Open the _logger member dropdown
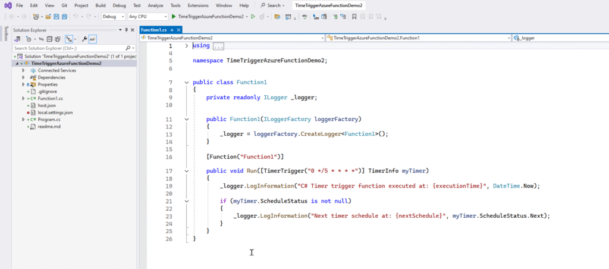The height and width of the screenshot is (269, 609). [560, 38]
